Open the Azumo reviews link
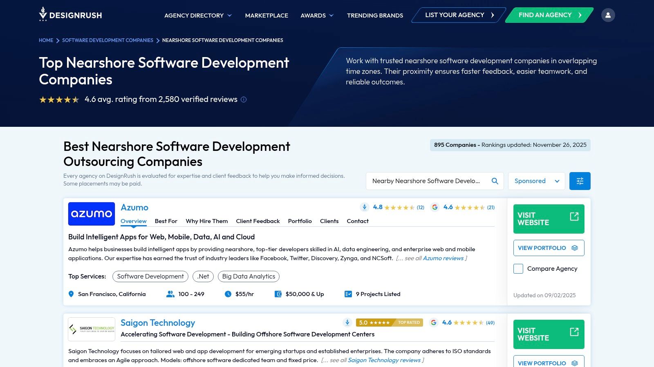The image size is (654, 367). 443,258
